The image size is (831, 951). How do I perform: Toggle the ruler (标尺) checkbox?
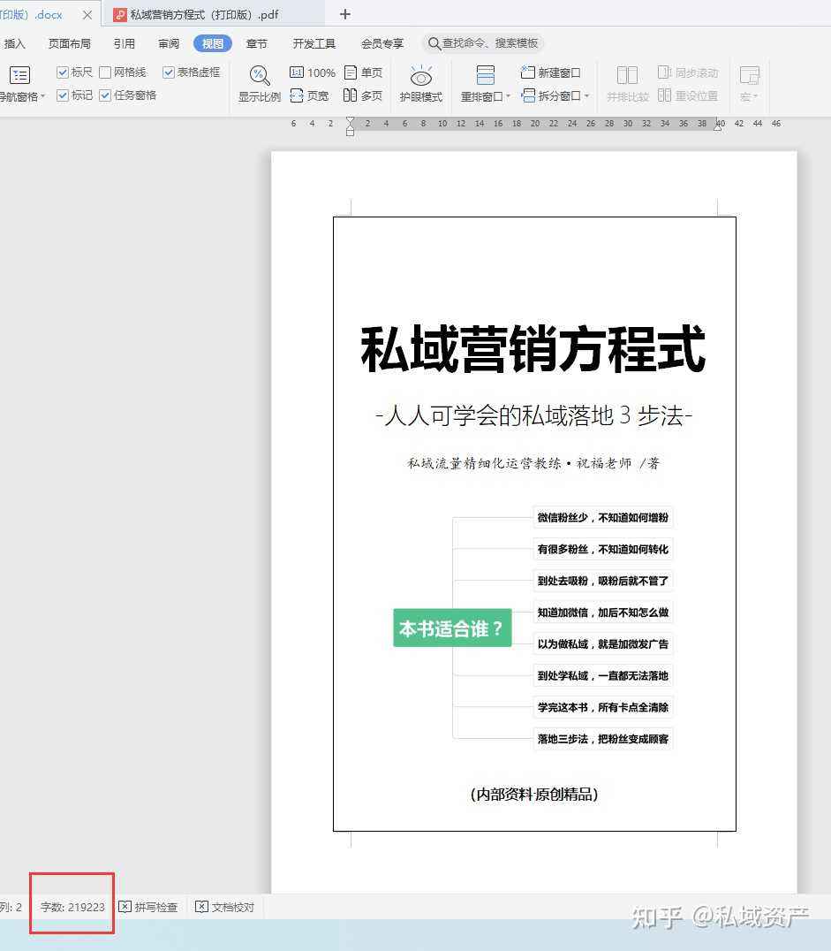tap(62, 72)
